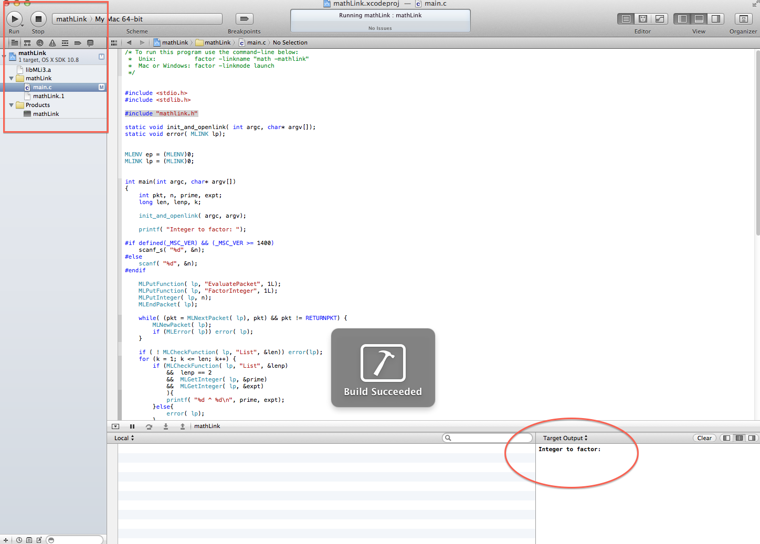Switch to the Version editor

coord(660,19)
